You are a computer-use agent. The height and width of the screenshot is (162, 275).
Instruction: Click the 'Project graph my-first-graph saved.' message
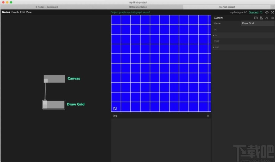pyautogui.click(x=130, y=12)
